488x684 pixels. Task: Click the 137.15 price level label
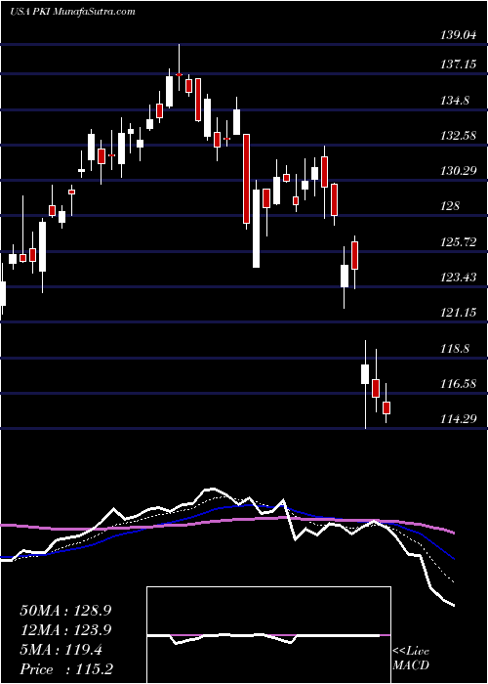459,65
